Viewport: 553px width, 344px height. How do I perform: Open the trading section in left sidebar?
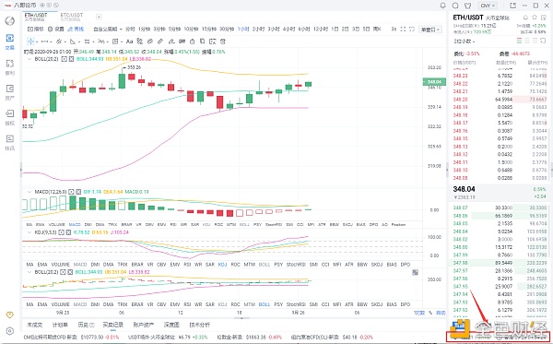point(10,42)
